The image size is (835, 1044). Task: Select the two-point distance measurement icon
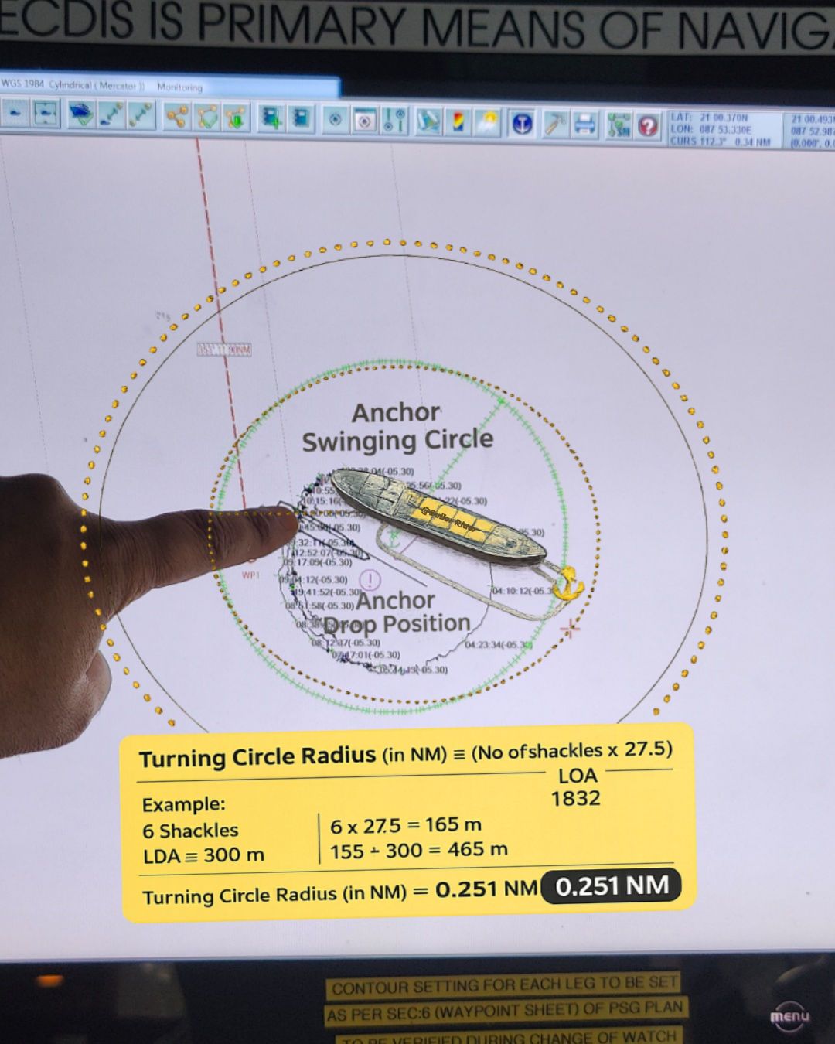click(x=141, y=115)
